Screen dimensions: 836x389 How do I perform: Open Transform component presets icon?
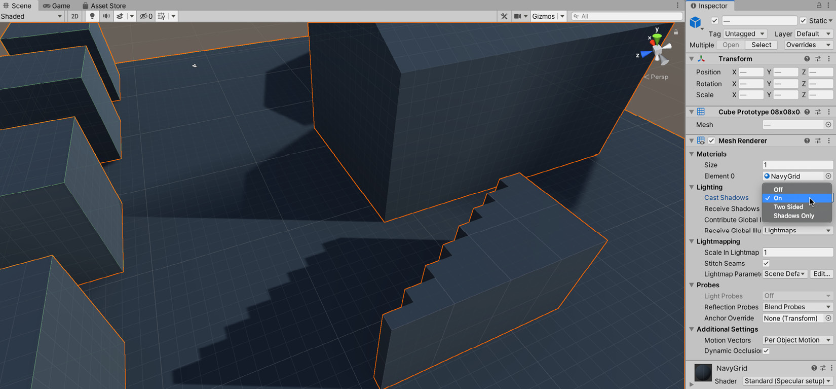tap(818, 59)
